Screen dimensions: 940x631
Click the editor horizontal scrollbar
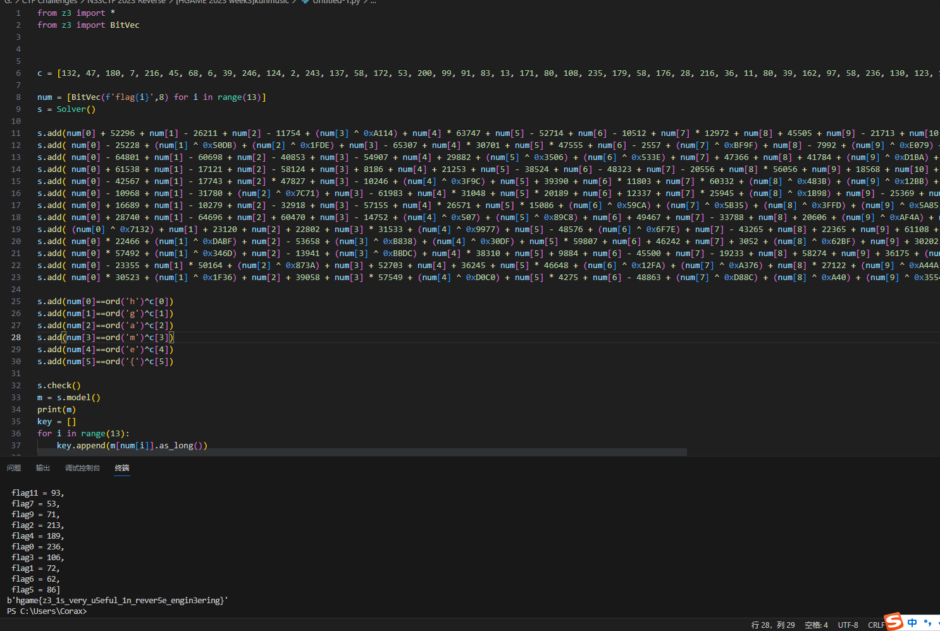click(361, 452)
